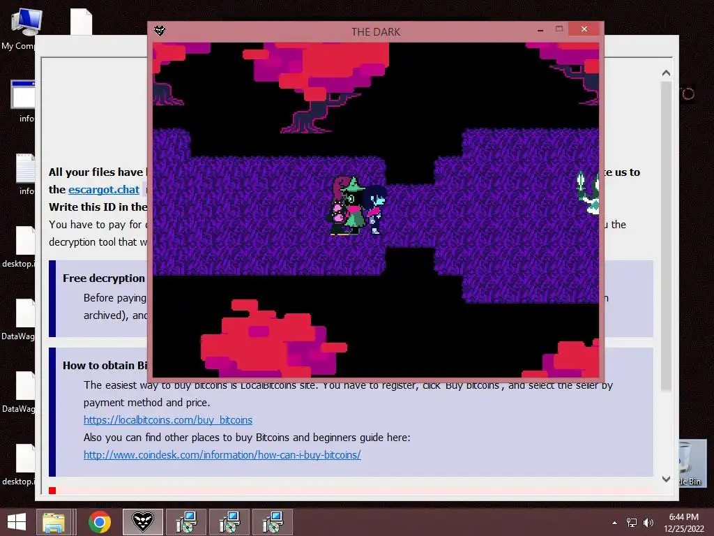
Task: Maximize THE DARK game window
Action: [559, 29]
